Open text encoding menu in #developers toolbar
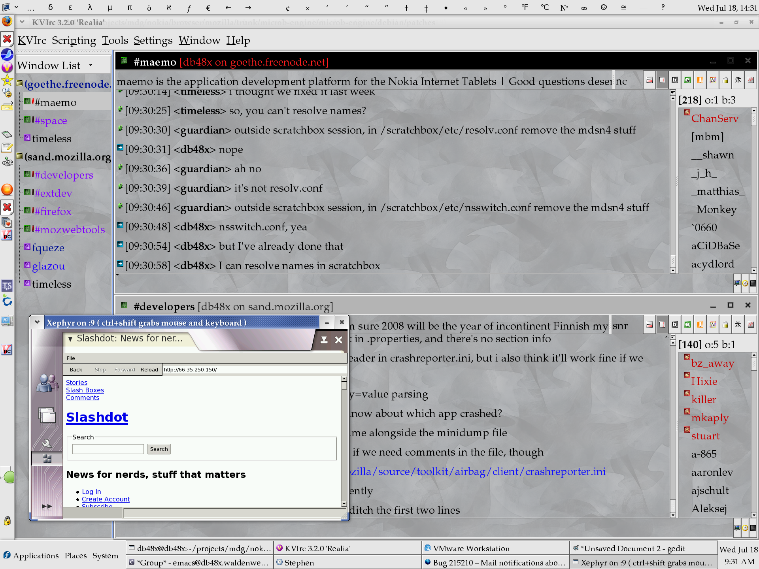Viewport: 759px width, 569px height. 738,325
